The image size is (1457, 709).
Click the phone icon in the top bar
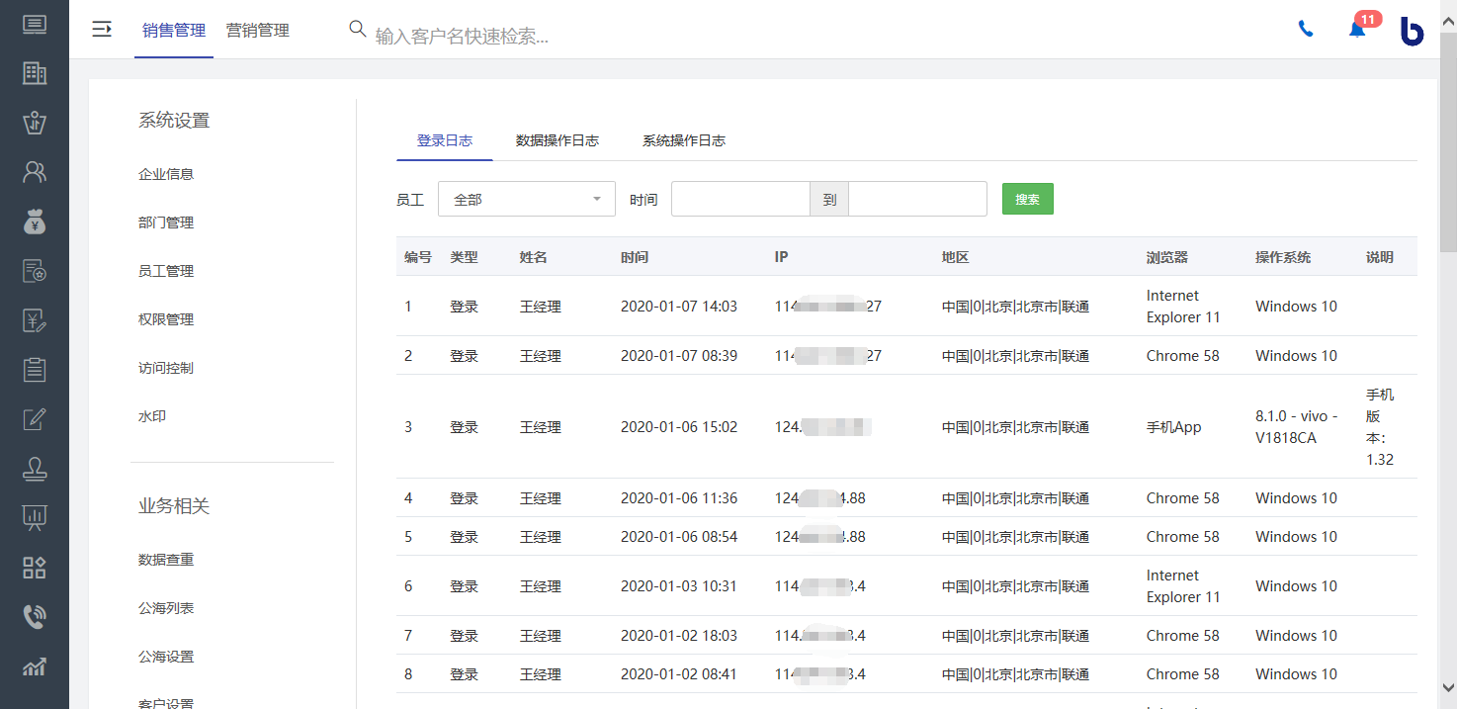tap(1306, 30)
